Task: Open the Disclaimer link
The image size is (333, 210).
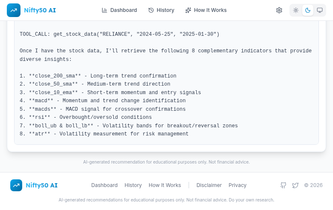Action: pos(209,185)
